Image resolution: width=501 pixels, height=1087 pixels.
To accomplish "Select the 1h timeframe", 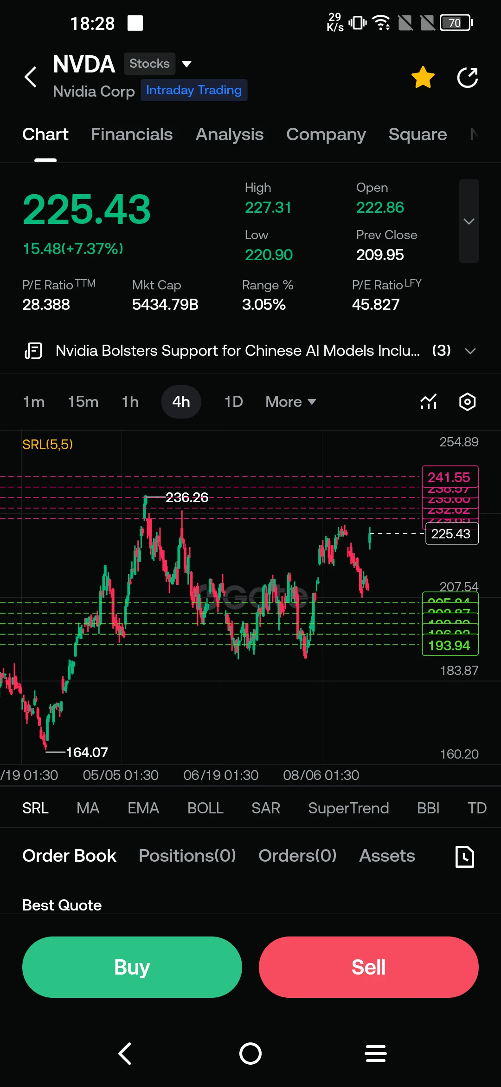I will tap(130, 402).
